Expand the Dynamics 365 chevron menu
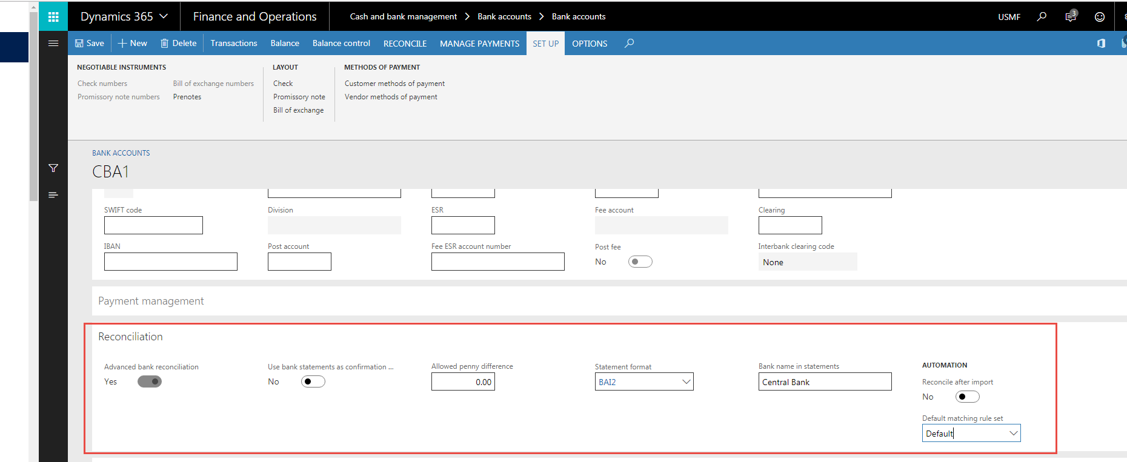Viewport: 1127px width, 462px height. 164,16
